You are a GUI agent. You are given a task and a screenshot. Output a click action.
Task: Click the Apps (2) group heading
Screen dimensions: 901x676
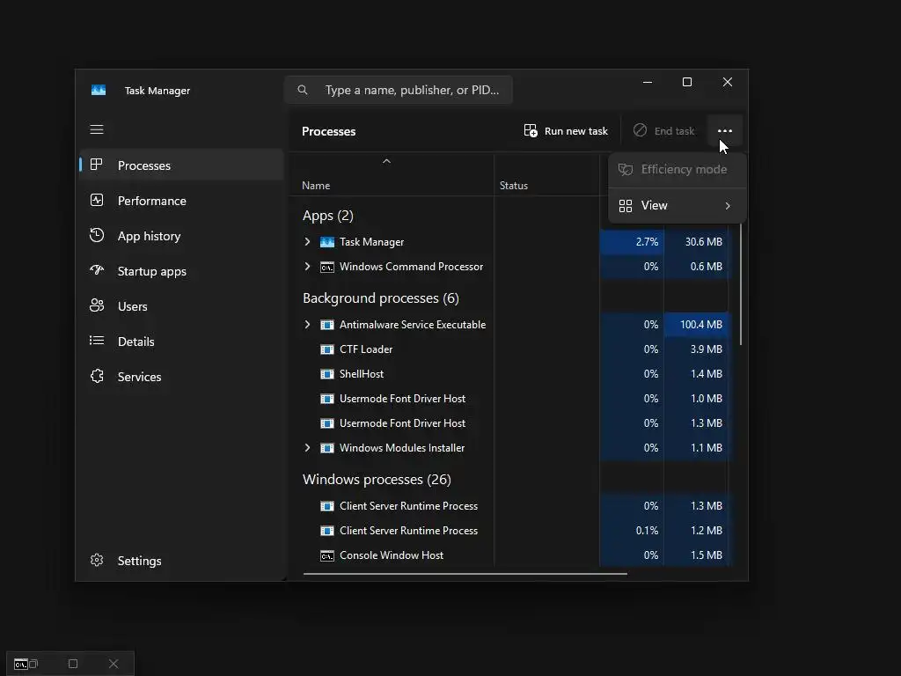click(x=328, y=216)
